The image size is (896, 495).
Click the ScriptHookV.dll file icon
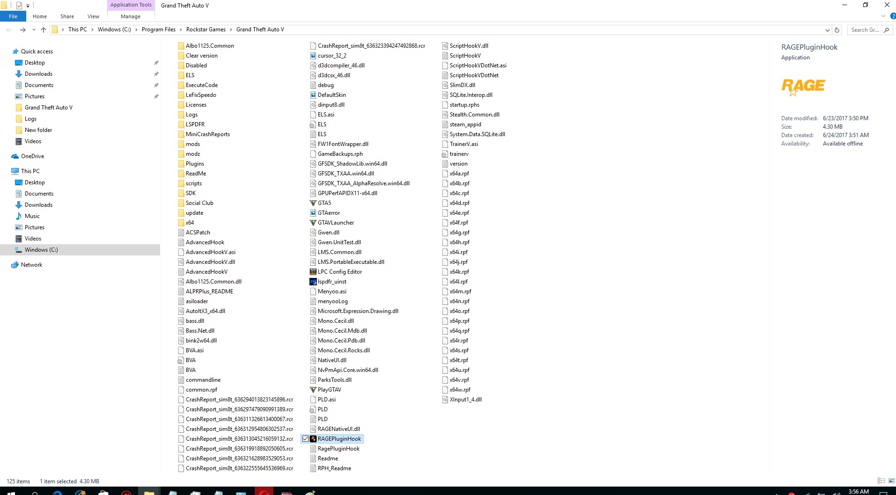pyautogui.click(x=445, y=46)
